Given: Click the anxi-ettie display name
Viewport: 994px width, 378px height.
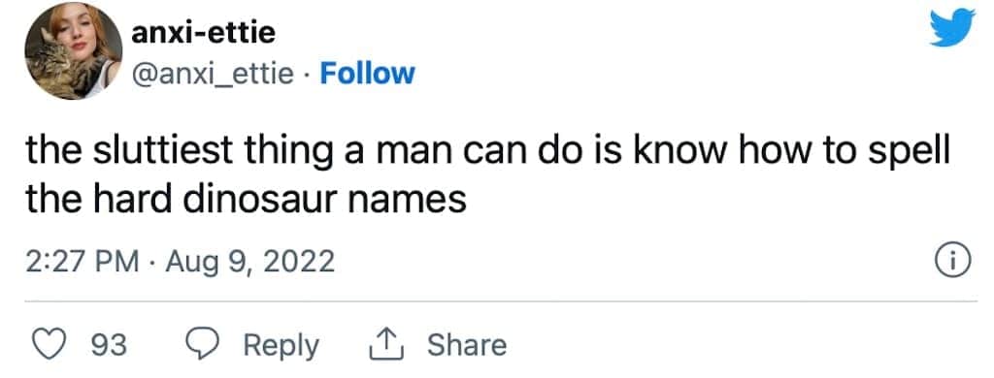Looking at the screenshot, I should tap(203, 32).
